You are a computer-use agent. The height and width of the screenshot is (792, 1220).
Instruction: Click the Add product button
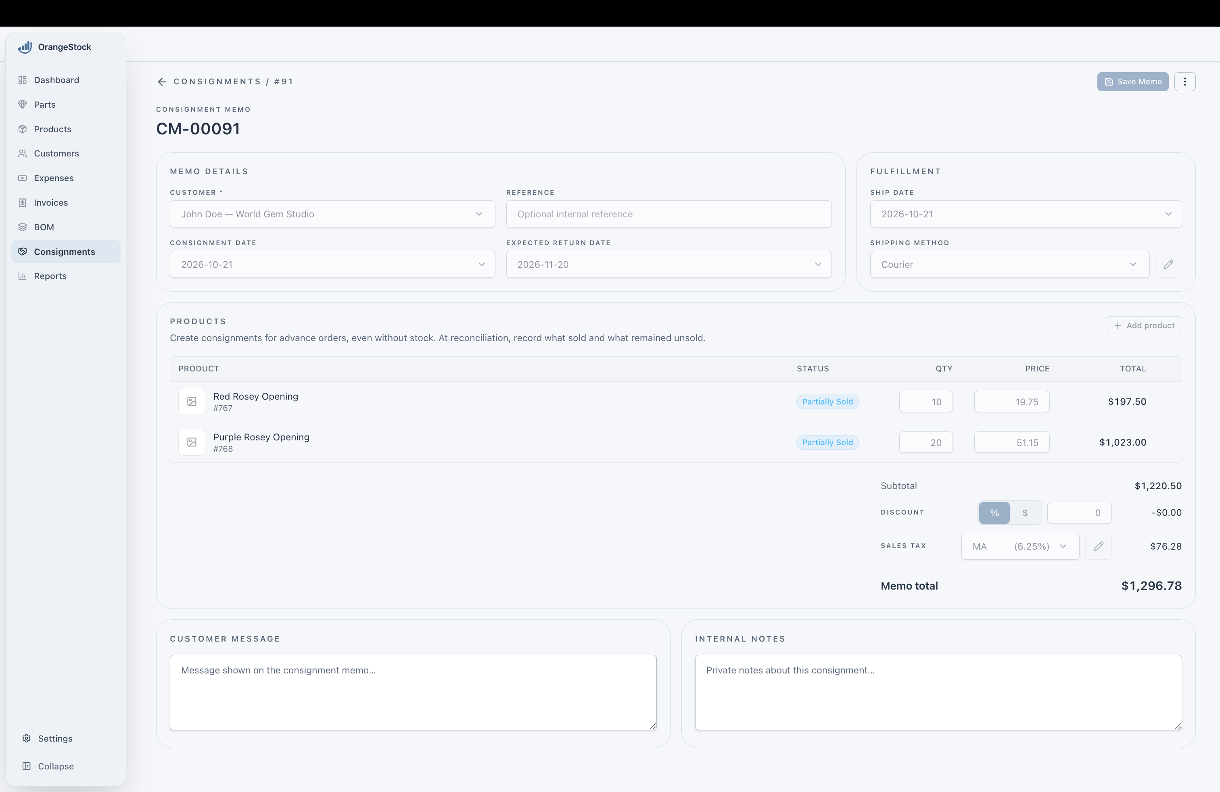click(x=1144, y=326)
